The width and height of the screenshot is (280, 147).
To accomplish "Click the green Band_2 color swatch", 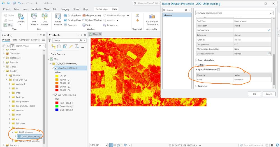I will click(x=57, y=106).
